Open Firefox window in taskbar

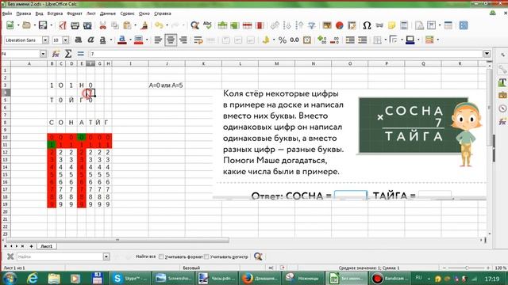[x=260, y=278]
